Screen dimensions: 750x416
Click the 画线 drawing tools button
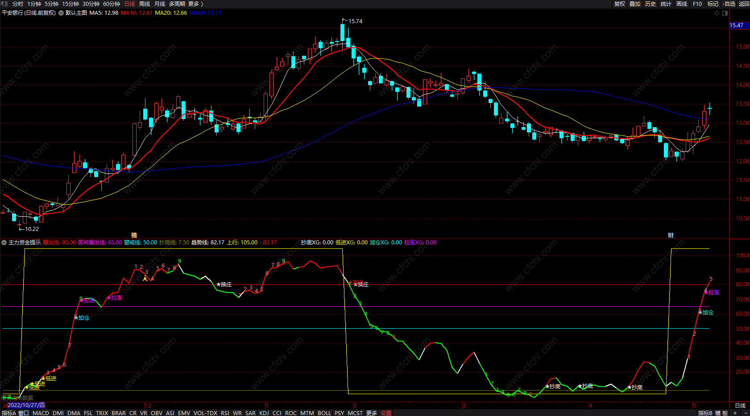coord(682,4)
